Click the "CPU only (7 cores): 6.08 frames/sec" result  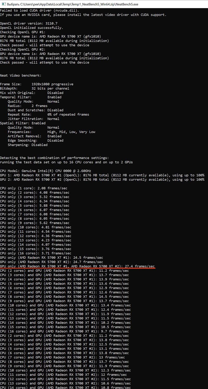pos(35,214)
